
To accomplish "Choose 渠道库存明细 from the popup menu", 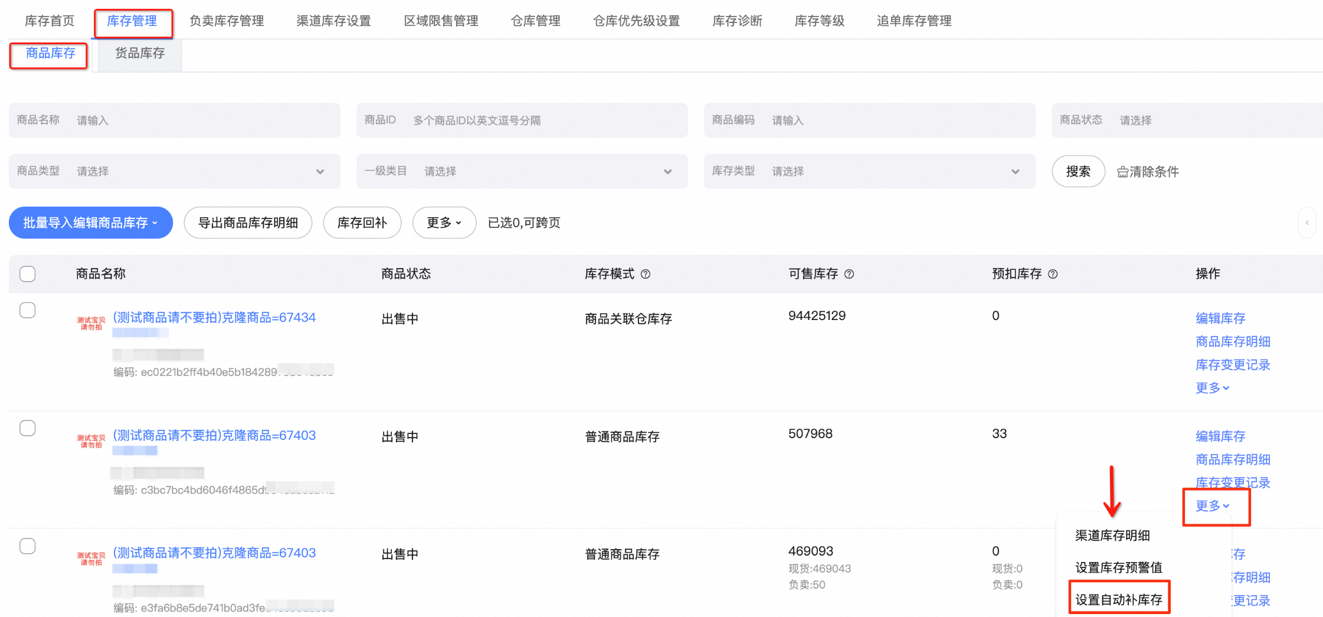I will tap(1112, 536).
